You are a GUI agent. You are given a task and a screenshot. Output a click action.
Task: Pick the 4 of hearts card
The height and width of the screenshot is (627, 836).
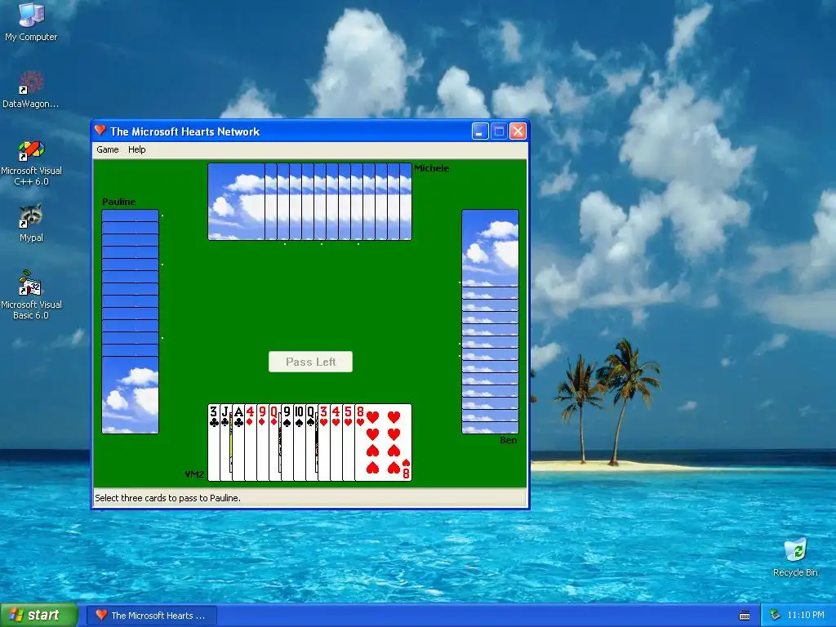336,442
